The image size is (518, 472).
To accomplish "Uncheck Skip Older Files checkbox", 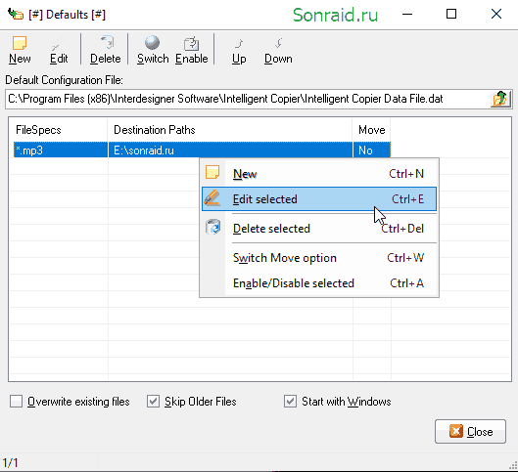I will 153,402.
